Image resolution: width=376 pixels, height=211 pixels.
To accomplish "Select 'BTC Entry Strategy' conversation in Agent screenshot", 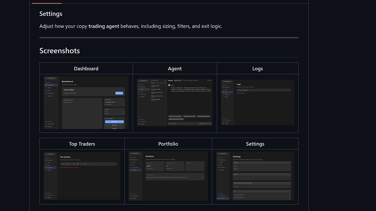I will point(156,90).
